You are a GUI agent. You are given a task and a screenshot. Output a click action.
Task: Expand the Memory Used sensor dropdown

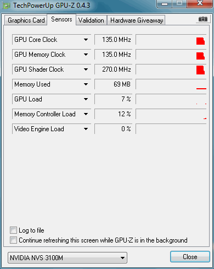pos(86,84)
